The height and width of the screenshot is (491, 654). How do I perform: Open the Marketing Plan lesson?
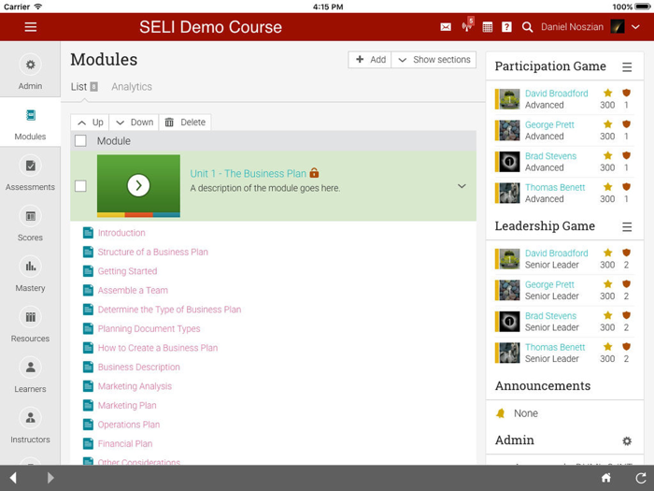click(x=127, y=405)
